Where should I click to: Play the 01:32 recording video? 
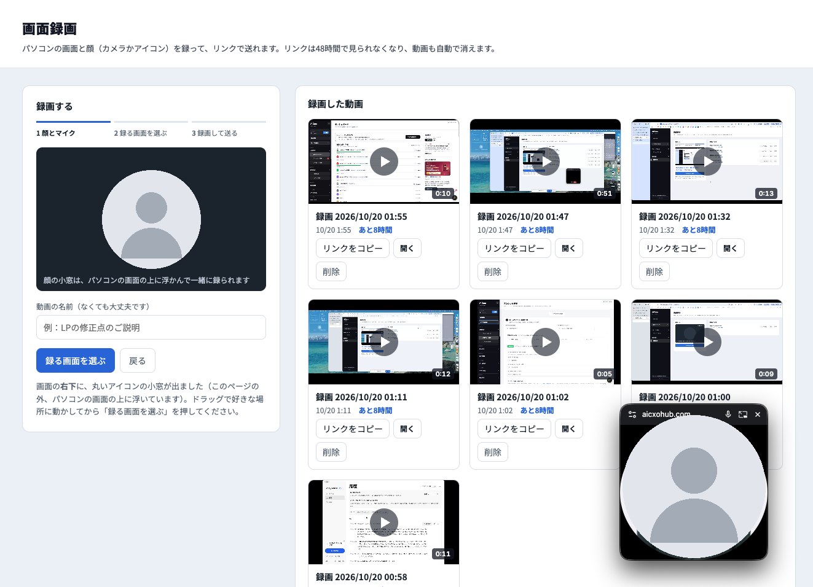(707, 161)
